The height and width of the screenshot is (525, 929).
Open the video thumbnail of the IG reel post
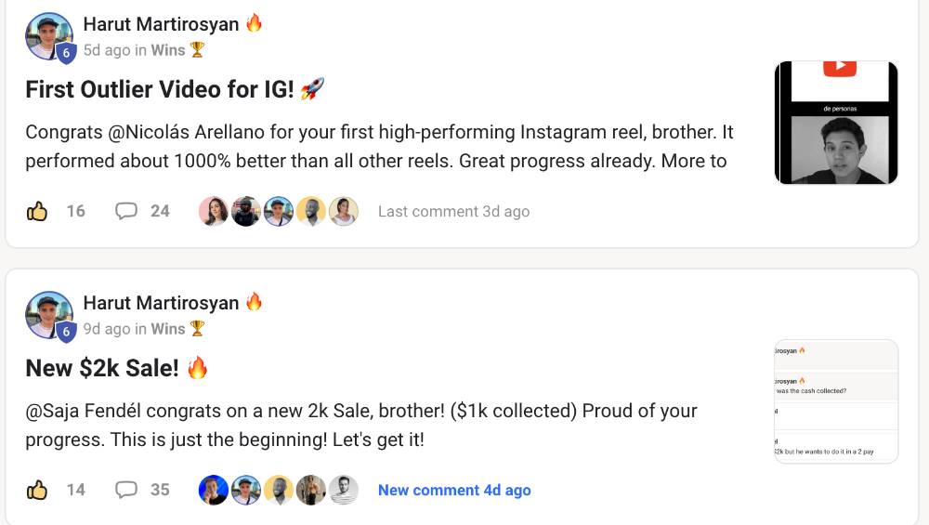[x=836, y=123]
